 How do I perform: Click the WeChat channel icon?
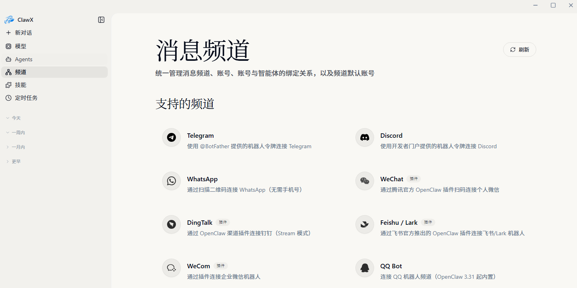(365, 181)
